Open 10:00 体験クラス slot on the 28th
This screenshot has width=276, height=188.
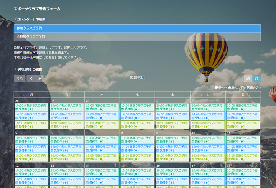(102, 107)
